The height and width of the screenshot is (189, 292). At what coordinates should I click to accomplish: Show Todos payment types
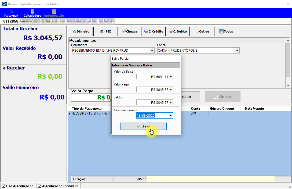pos(226,31)
